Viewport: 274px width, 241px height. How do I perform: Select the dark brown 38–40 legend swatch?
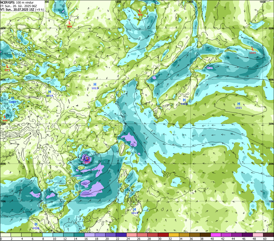205,235
